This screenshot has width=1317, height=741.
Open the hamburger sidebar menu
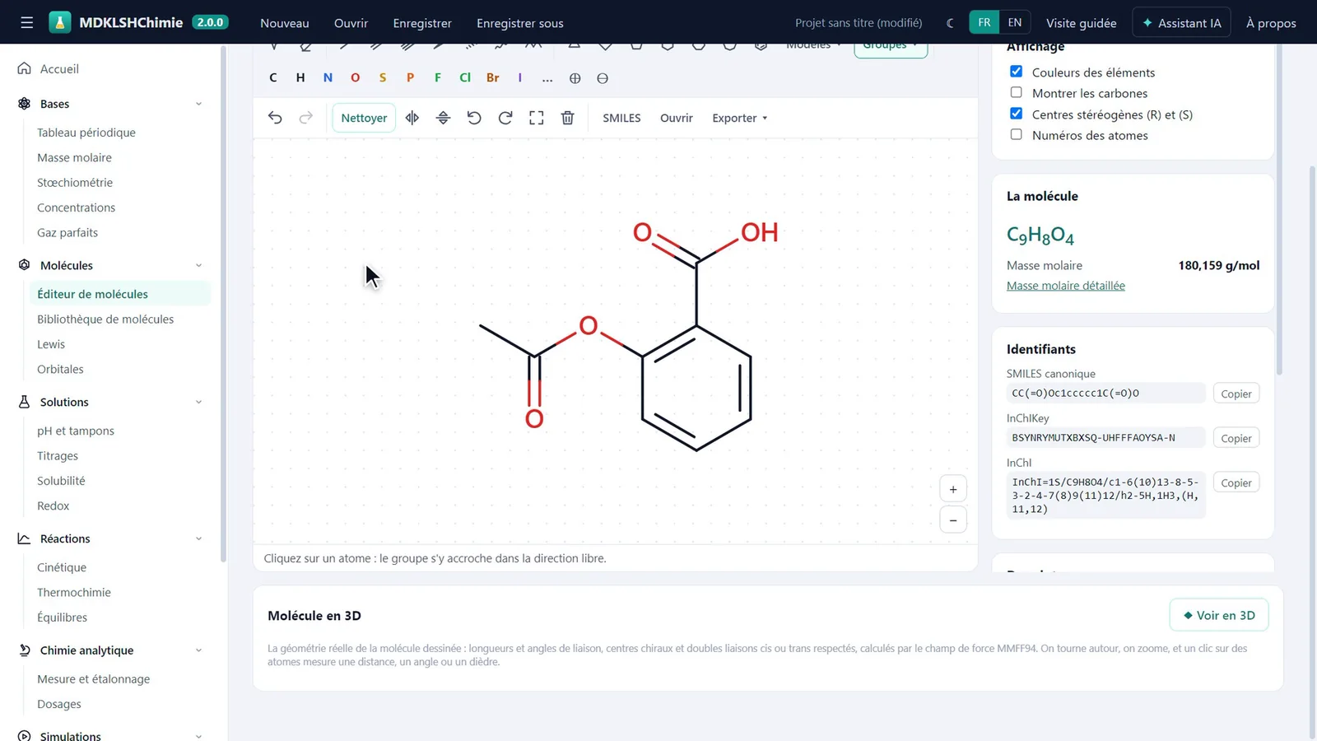(x=27, y=22)
